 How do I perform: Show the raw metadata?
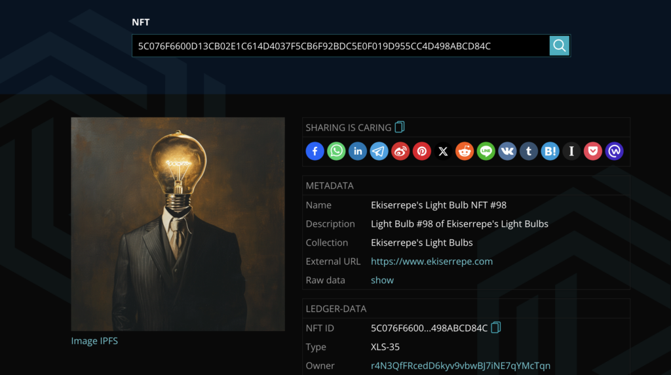382,280
